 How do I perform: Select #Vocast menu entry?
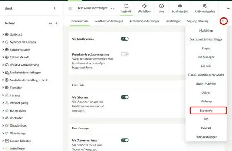(x=206, y=128)
